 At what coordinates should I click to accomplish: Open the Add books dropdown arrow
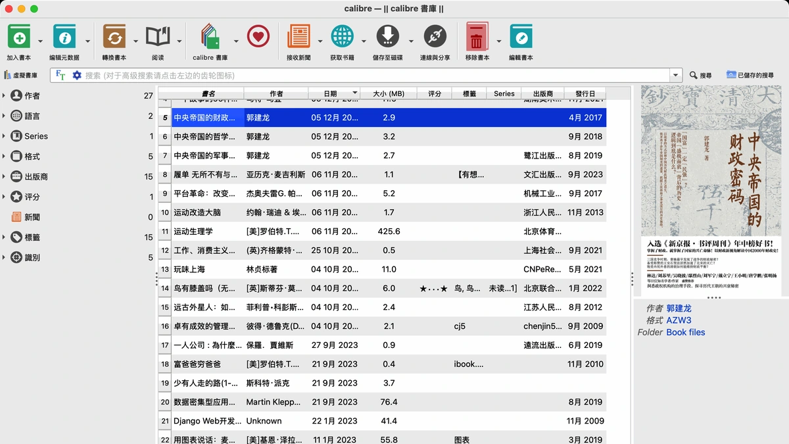pos(40,41)
